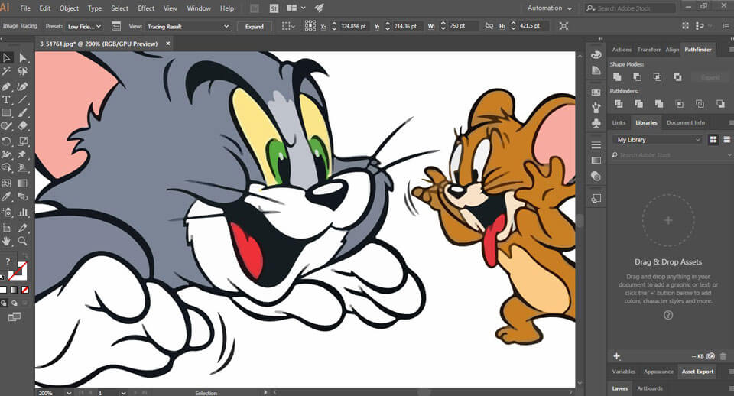
Task: Click the Unite shape mode icon
Action: pos(617,76)
